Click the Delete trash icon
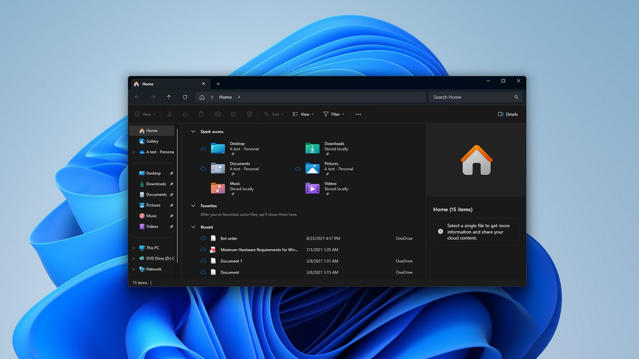Screen dimensions: 639x359 click(250, 114)
